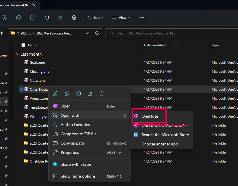238x186 pixels.
Task: Click the search magnifier icon
Action: coord(112,33)
